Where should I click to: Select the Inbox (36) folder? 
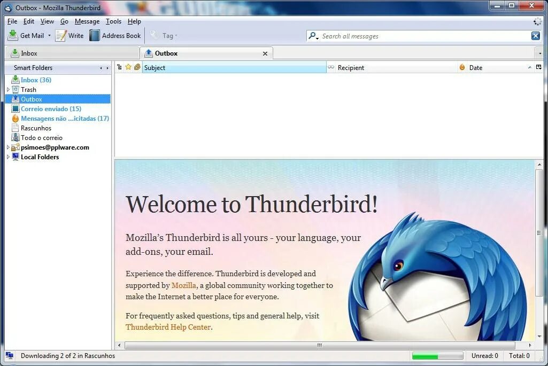click(x=36, y=80)
